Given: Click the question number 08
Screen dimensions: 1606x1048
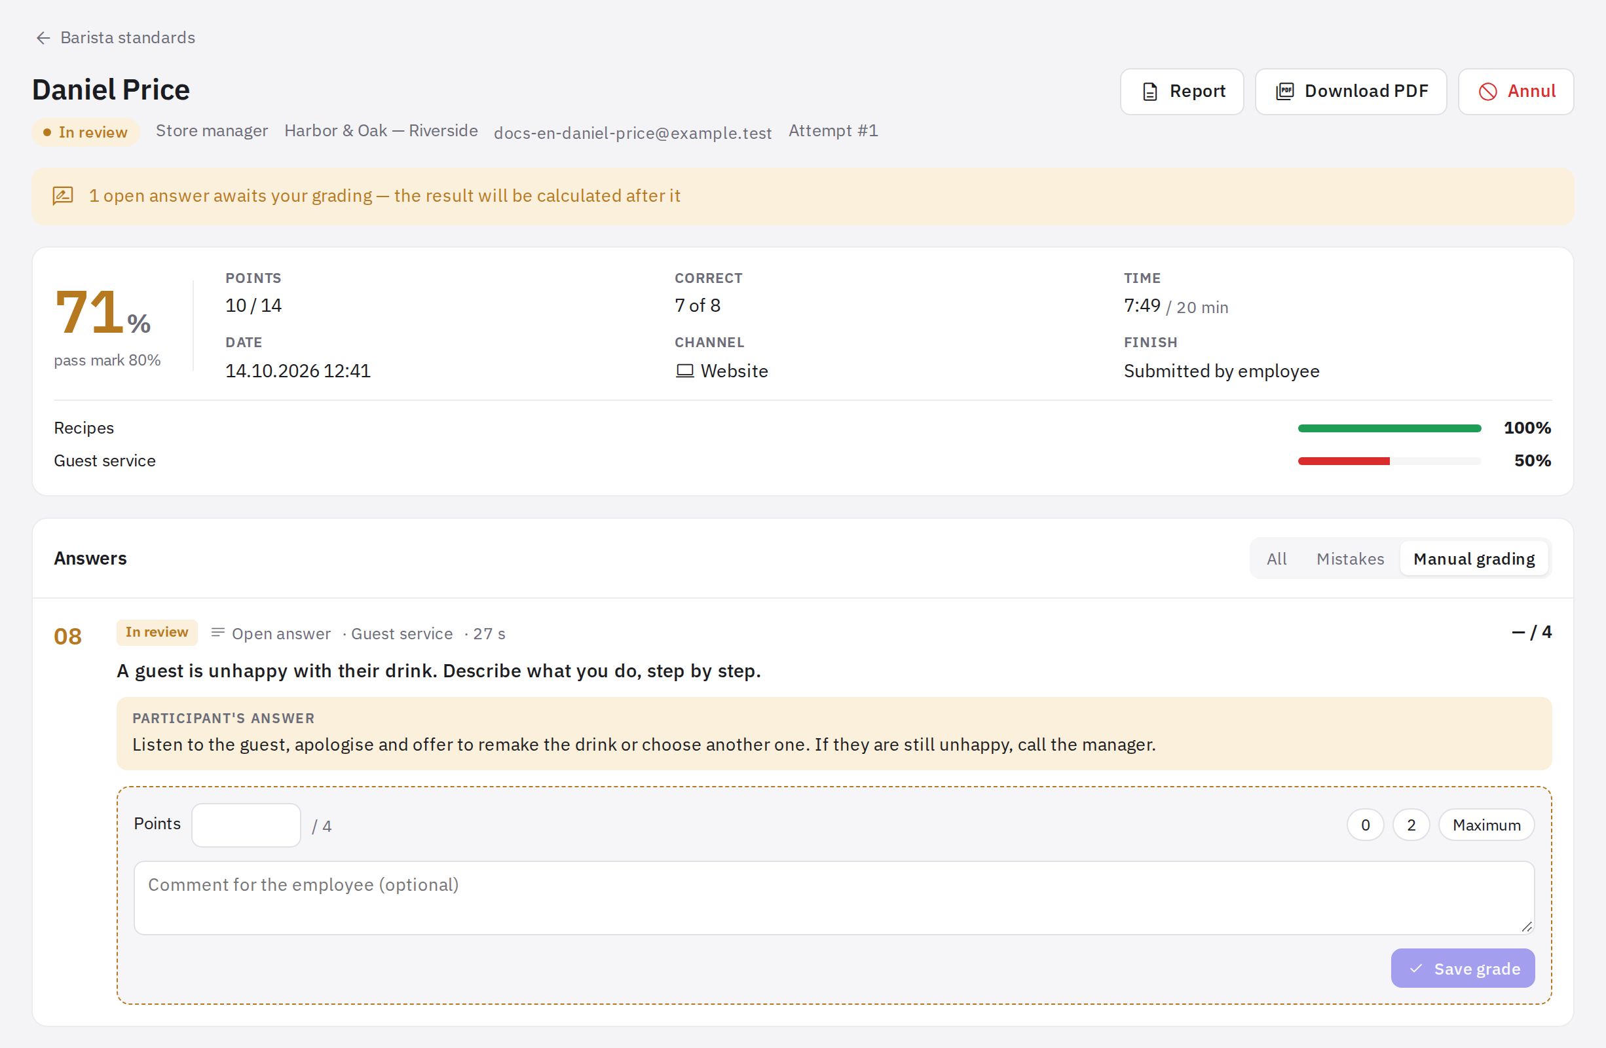Looking at the screenshot, I should pos(67,637).
